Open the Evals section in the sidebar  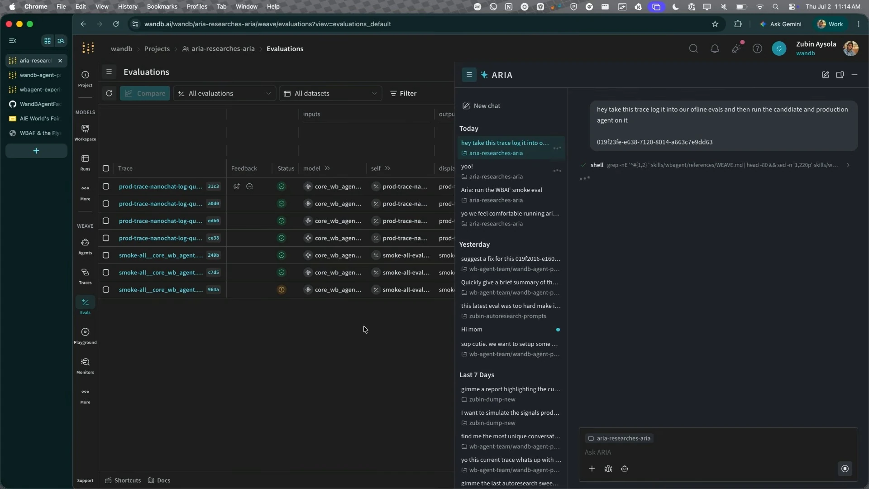(85, 306)
